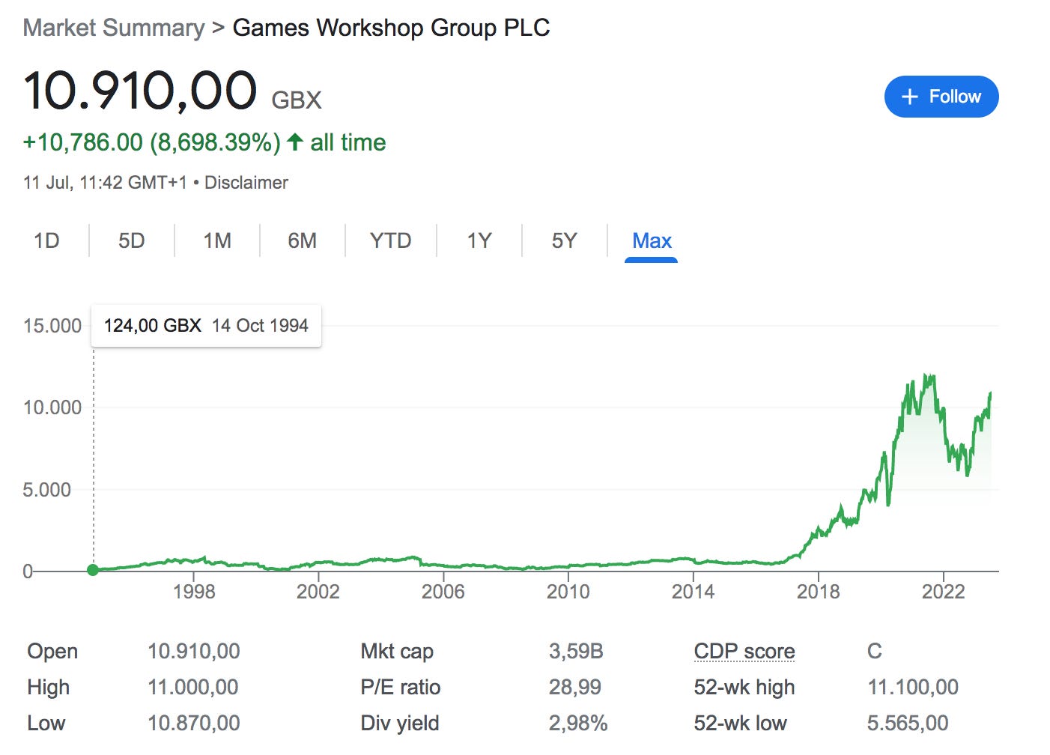Click the green dot marking the chart start
Viewport: 1050px width, 755px height.
tap(93, 570)
